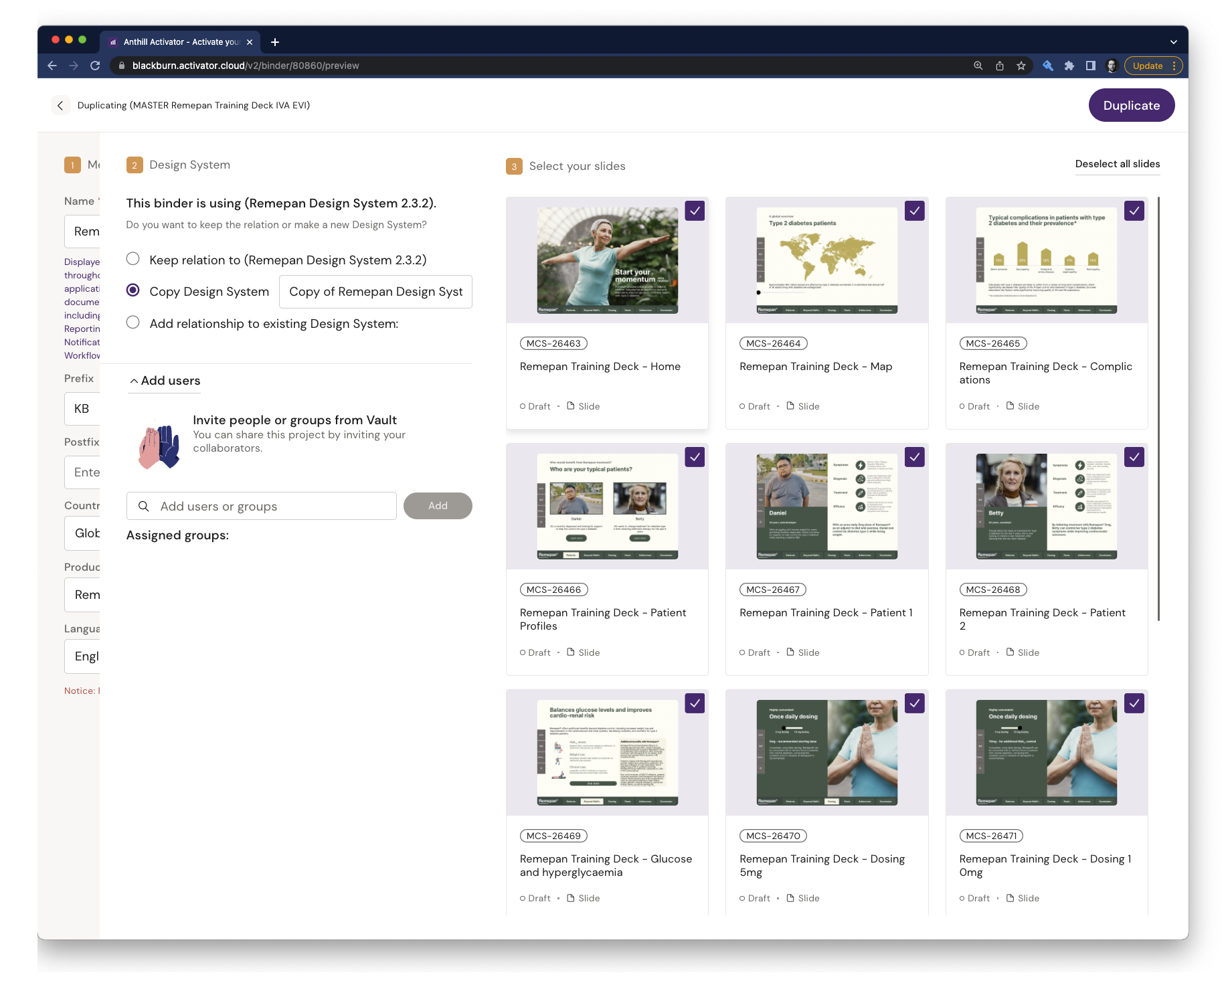Uncheck the Remepan Training Deck - Map slide
The width and height of the screenshot is (1226, 989).
coord(914,211)
